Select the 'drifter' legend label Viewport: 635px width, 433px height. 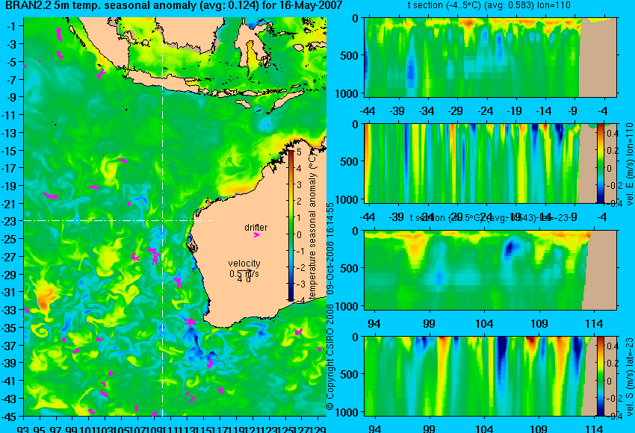click(256, 228)
